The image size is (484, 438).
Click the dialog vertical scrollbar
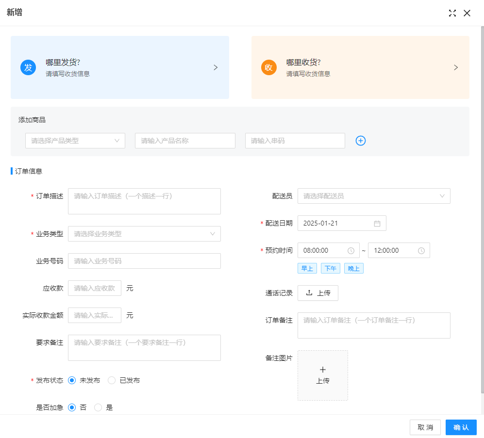click(482, 210)
